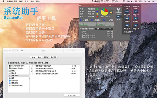Viewport: 157px width, 98px height.
Task: Click the US flag input source icon
Action: 136,1
